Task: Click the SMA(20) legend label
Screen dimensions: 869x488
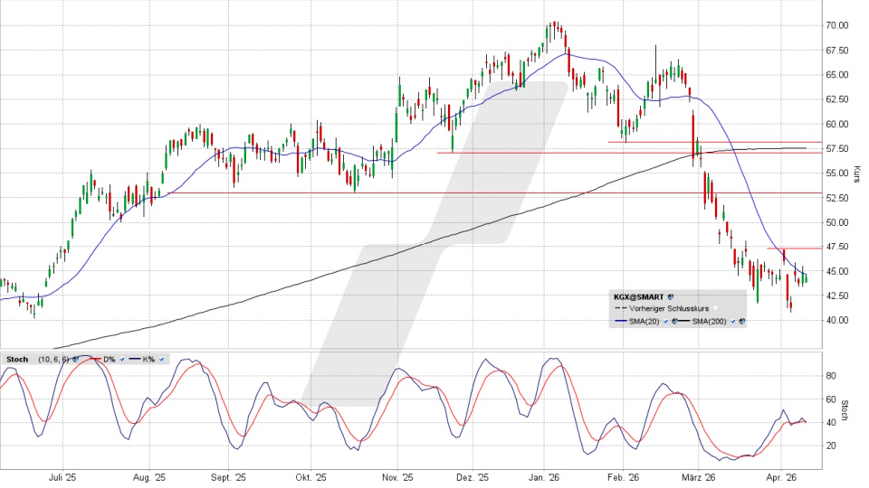Action: (x=644, y=321)
